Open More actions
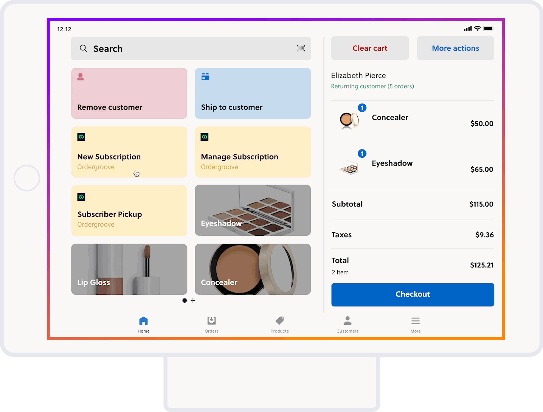The height and width of the screenshot is (412, 543). 455,48
